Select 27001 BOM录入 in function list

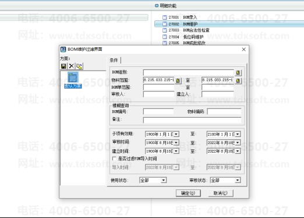pyautogui.click(x=183, y=17)
